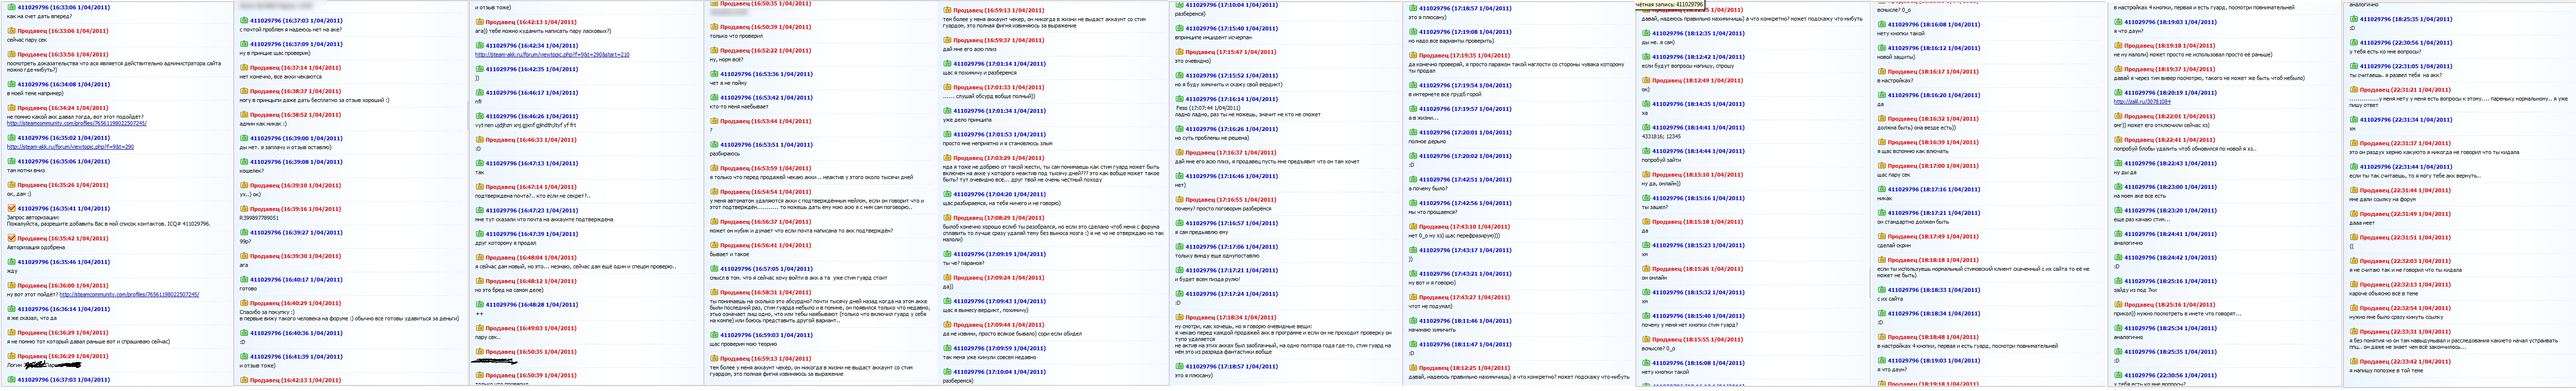The image size is (2576, 391).
Task: Click Продавец message icon at 22:31:21
Action: 2354,90
